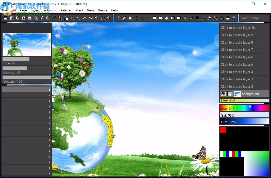This screenshot has width=271, height=178.
Task: Use the Flood Fill tool
Action: pyautogui.click(x=166, y=18)
